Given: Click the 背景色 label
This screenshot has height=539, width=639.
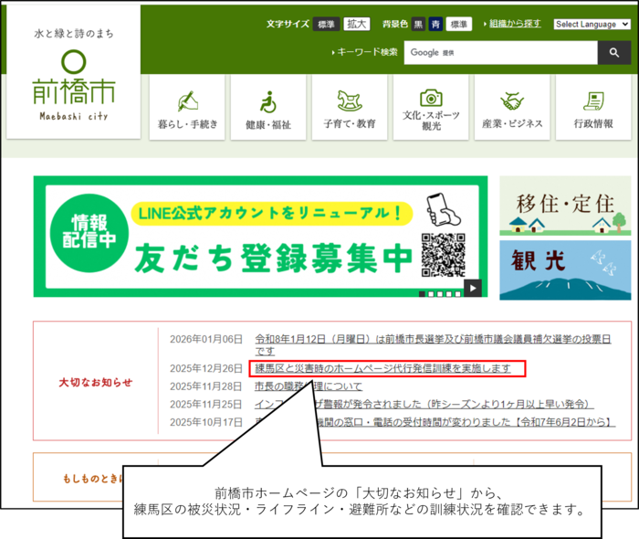Looking at the screenshot, I should (x=395, y=24).
